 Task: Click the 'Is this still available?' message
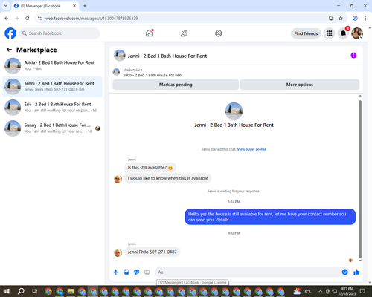150,168
